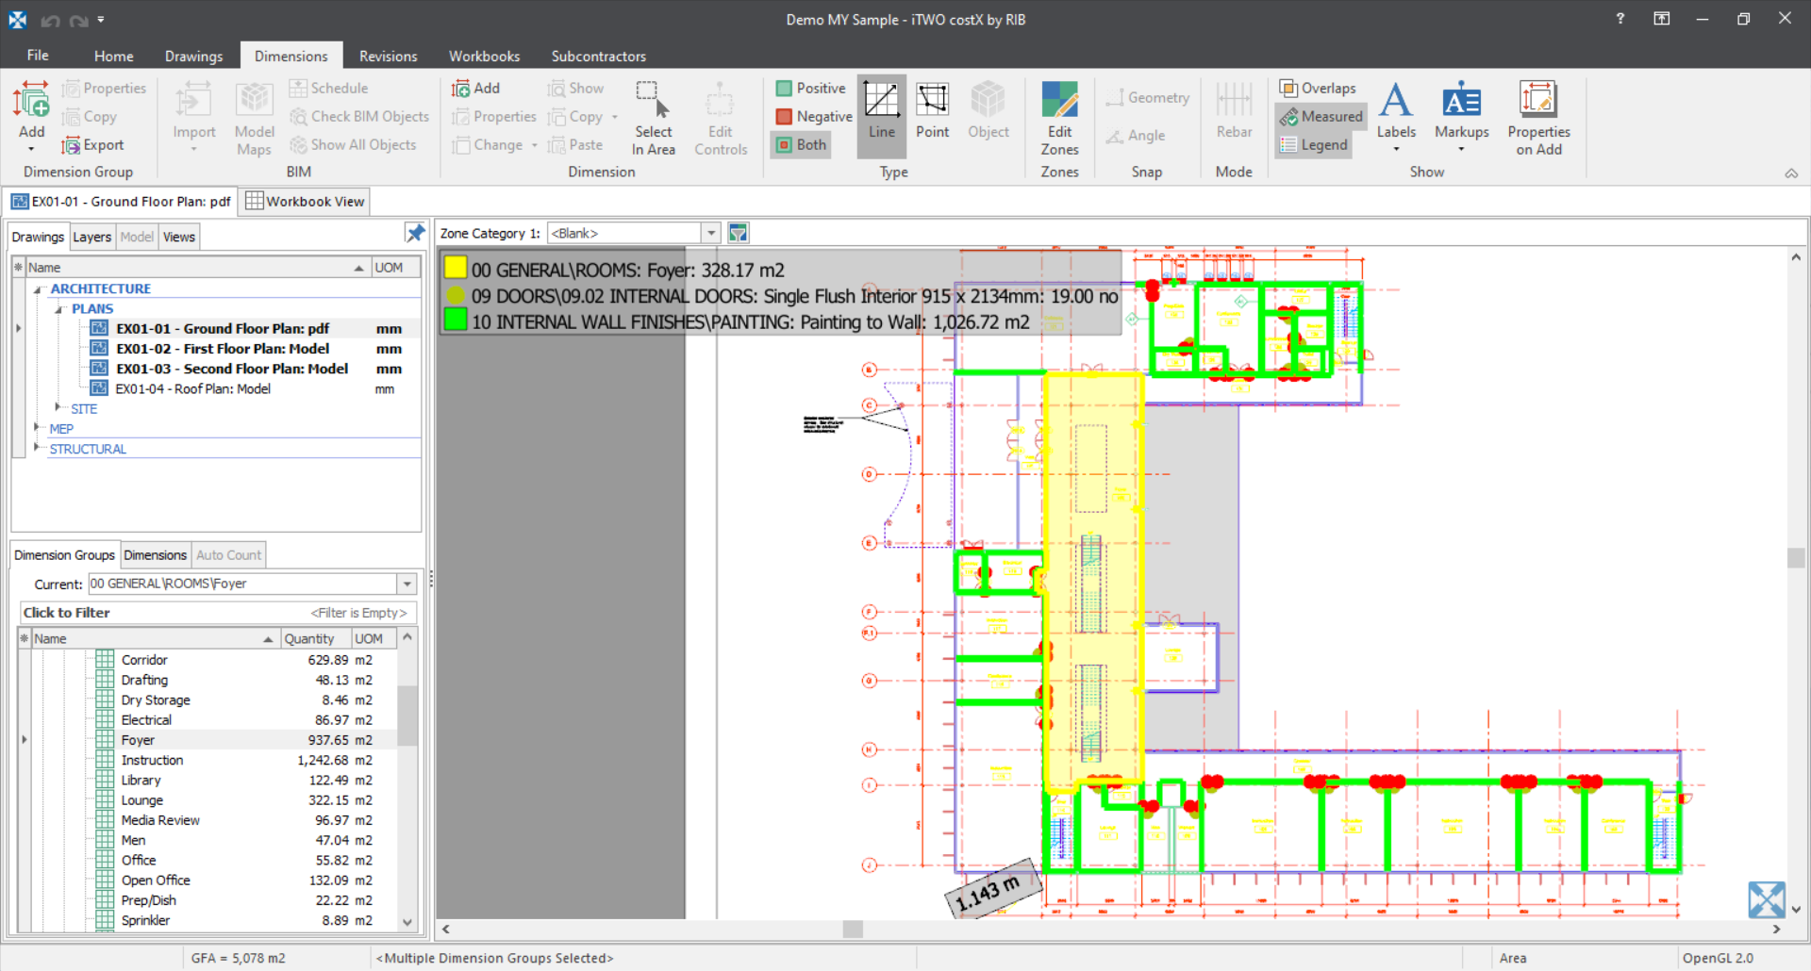Click the yellow Foyer legend color swatch

[x=456, y=270]
